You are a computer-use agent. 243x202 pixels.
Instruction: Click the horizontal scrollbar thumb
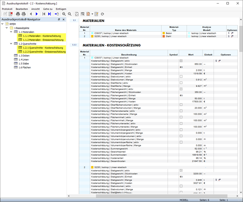(x=161, y=196)
